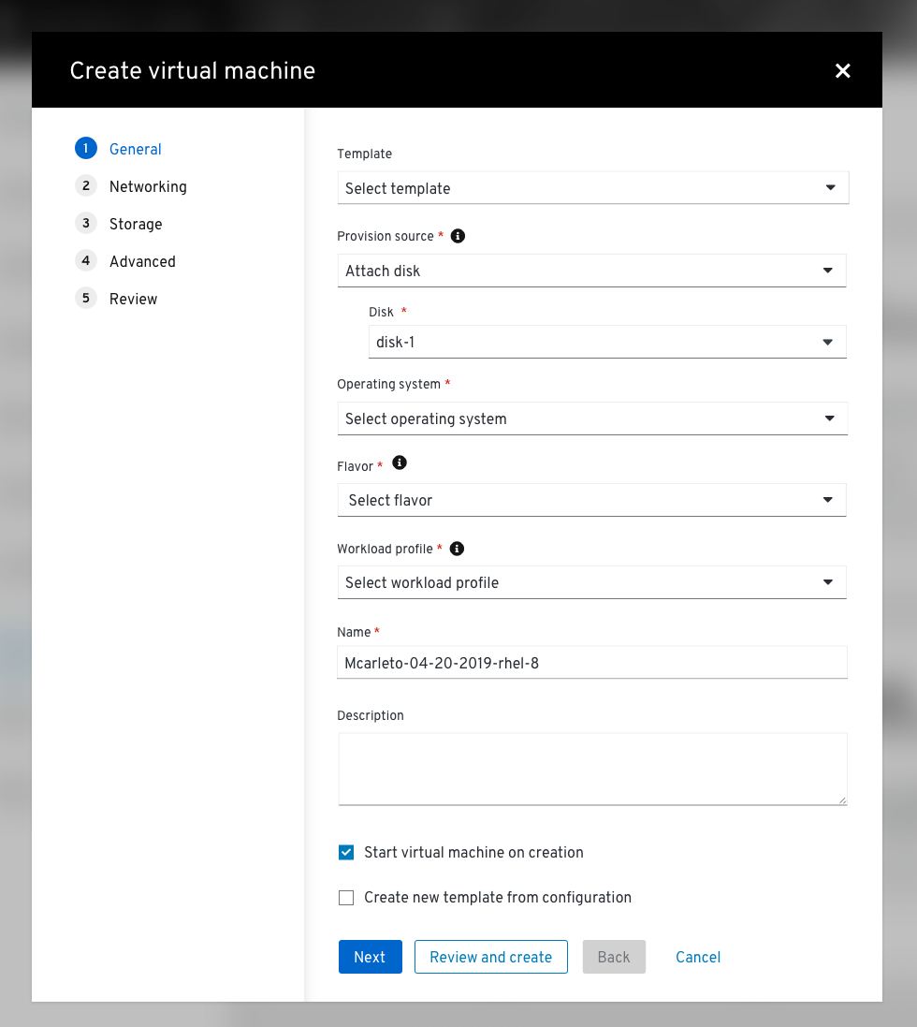Screen dimensions: 917x1027
Task: Go to the Advanced step
Action: [142, 261]
